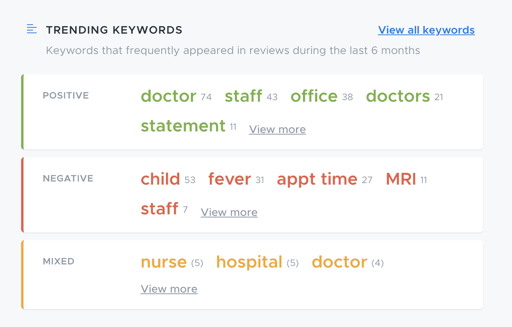Select the positive keyword "doctor"
This screenshot has width=512, height=327.
pos(168,96)
